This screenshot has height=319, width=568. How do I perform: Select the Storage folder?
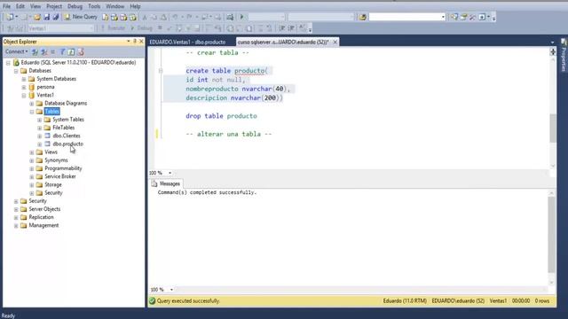pyautogui.click(x=53, y=184)
